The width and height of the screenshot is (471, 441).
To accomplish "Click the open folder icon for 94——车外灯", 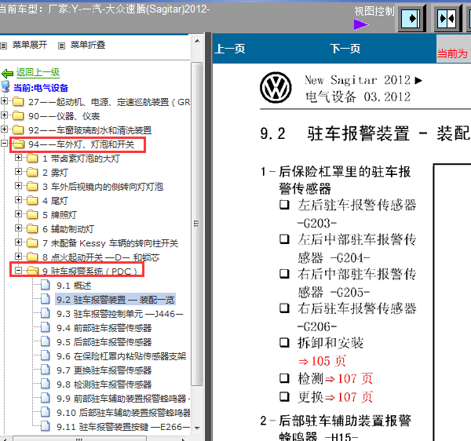I will tap(18, 144).
